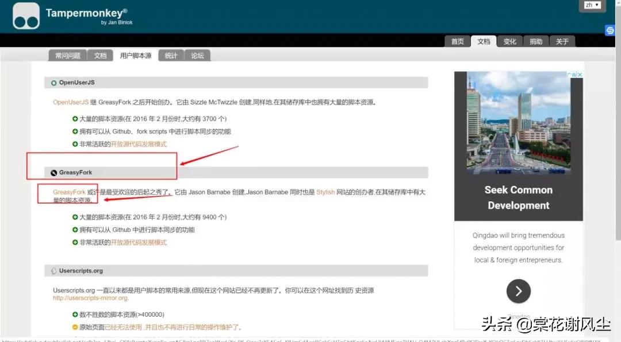Go to the 首页 tab
621x342 pixels.
[458, 41]
